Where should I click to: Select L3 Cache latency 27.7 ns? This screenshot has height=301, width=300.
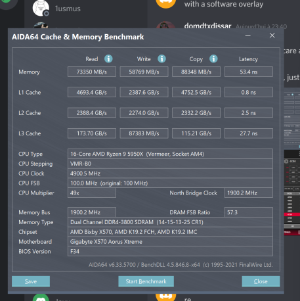[249, 133]
